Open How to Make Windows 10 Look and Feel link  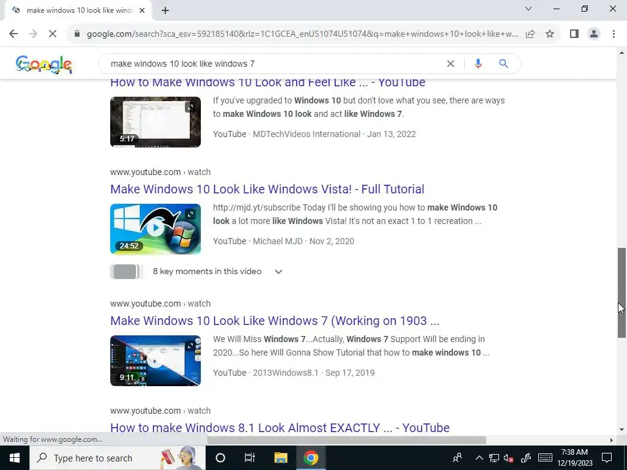tap(268, 83)
